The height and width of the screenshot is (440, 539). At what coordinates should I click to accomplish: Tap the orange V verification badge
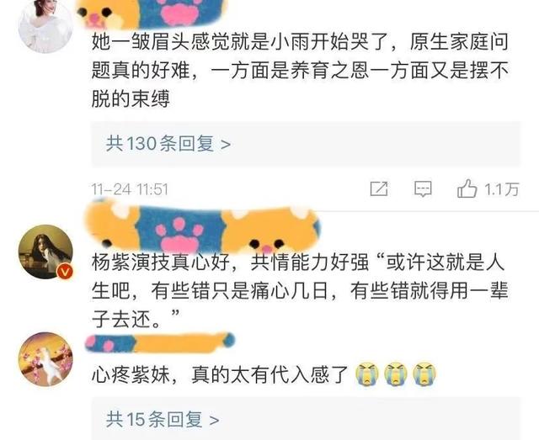pos(65,272)
